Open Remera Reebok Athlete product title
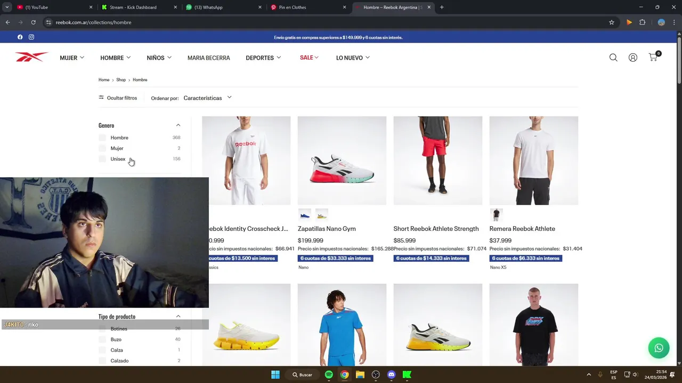Screen dimensions: 682x383 522,229
